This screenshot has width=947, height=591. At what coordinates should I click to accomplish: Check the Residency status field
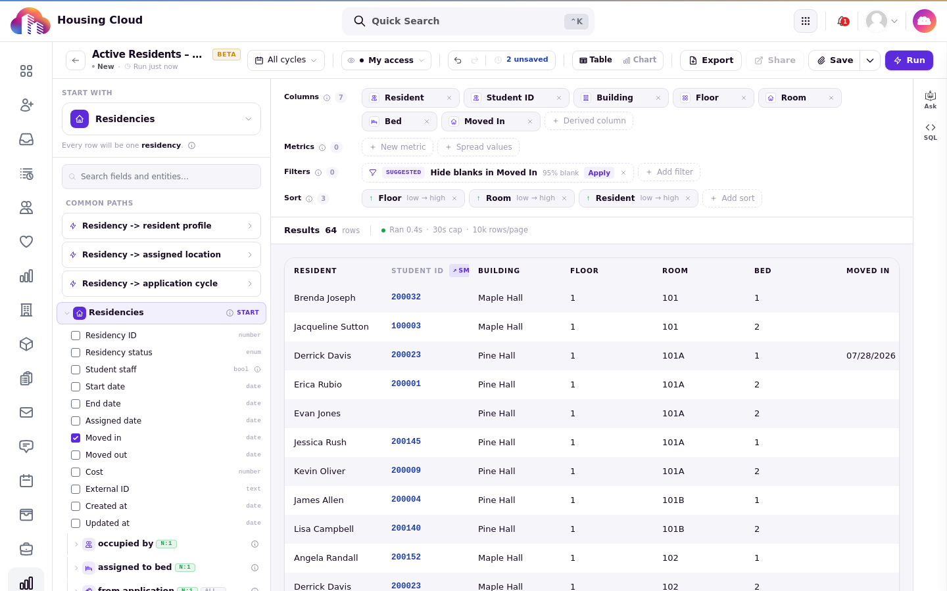click(x=76, y=353)
